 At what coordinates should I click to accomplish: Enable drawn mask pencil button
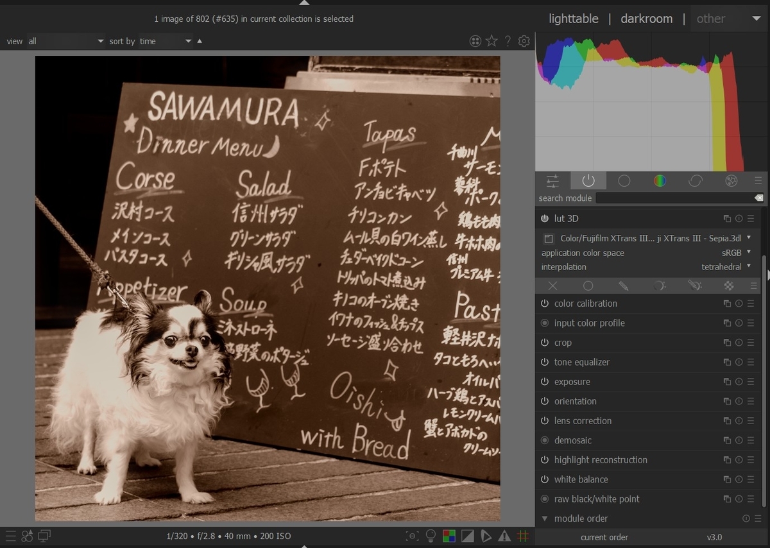(623, 286)
